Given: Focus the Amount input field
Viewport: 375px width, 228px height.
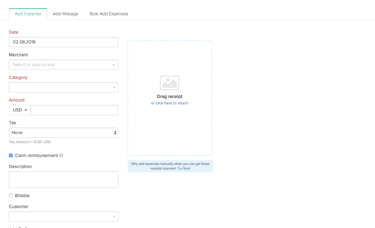Looking at the screenshot, I should tap(74, 110).
